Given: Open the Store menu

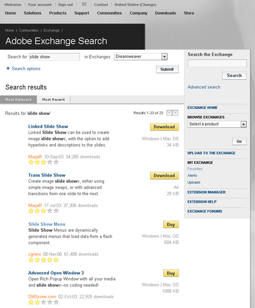Looking at the screenshot, I should [189, 13].
